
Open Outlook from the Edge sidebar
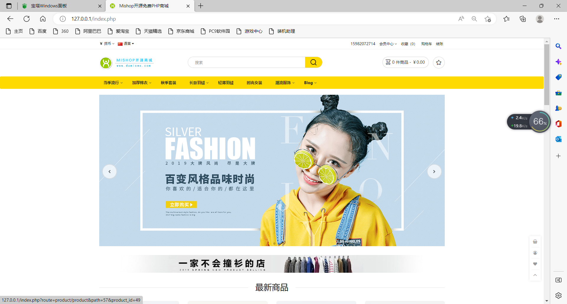[x=558, y=139]
